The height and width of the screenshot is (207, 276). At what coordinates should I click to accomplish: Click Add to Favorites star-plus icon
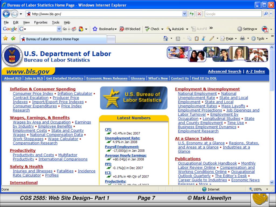pos(13,38)
